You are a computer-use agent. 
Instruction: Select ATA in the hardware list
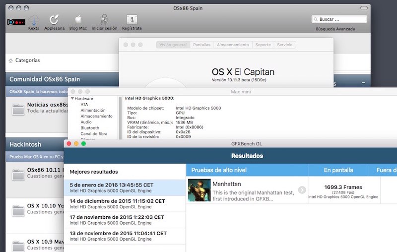(x=84, y=104)
